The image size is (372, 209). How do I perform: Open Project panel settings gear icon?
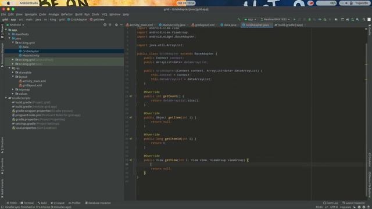click(116, 24)
